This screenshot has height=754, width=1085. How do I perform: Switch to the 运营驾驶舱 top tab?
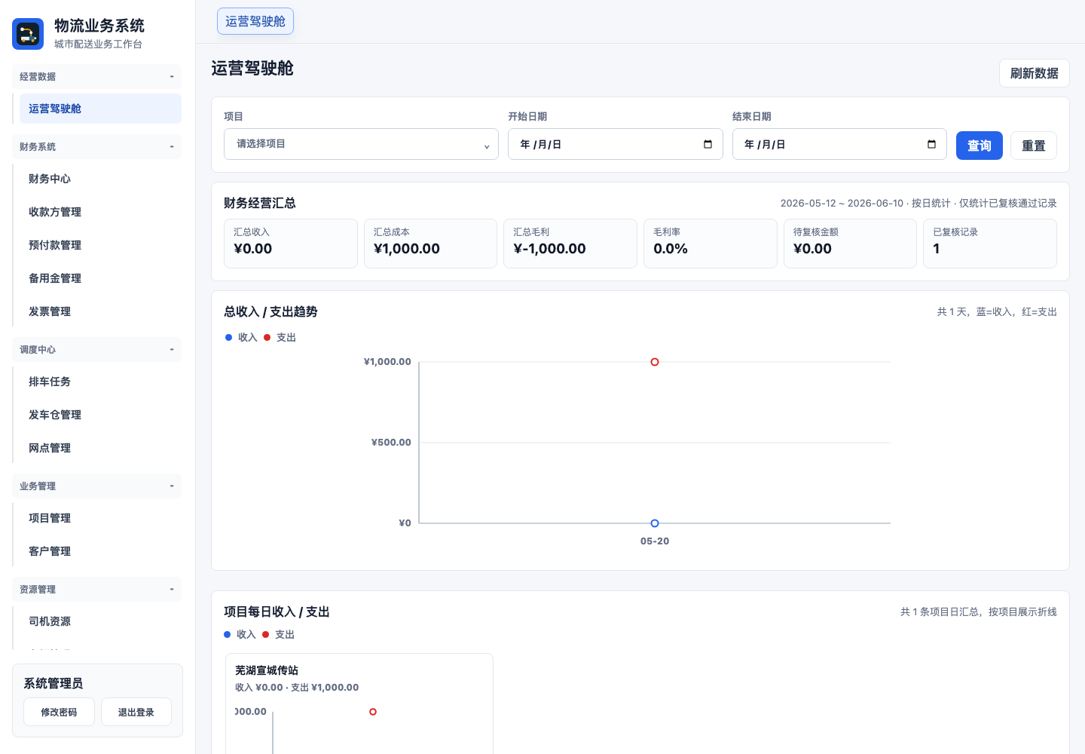click(255, 21)
